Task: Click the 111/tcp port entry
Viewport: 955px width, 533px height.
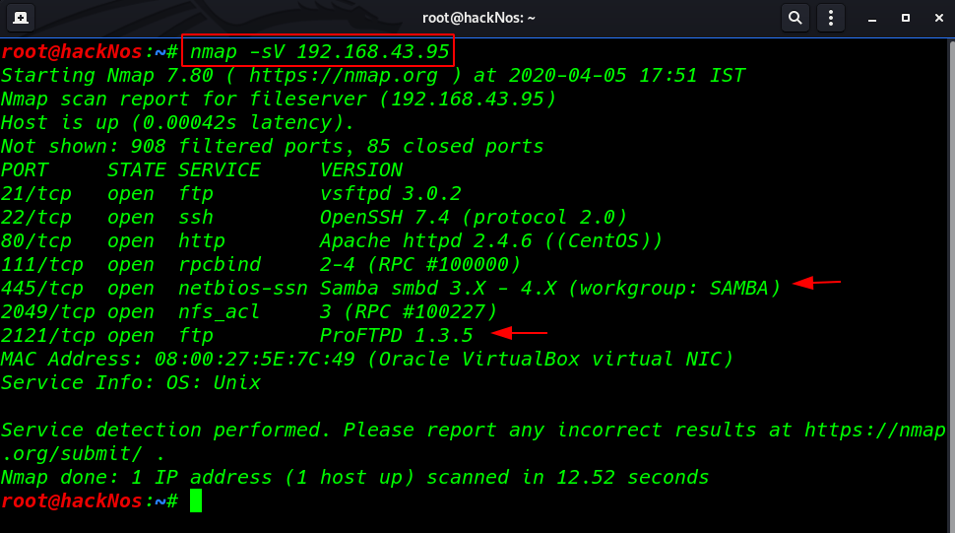Action: tap(42, 265)
